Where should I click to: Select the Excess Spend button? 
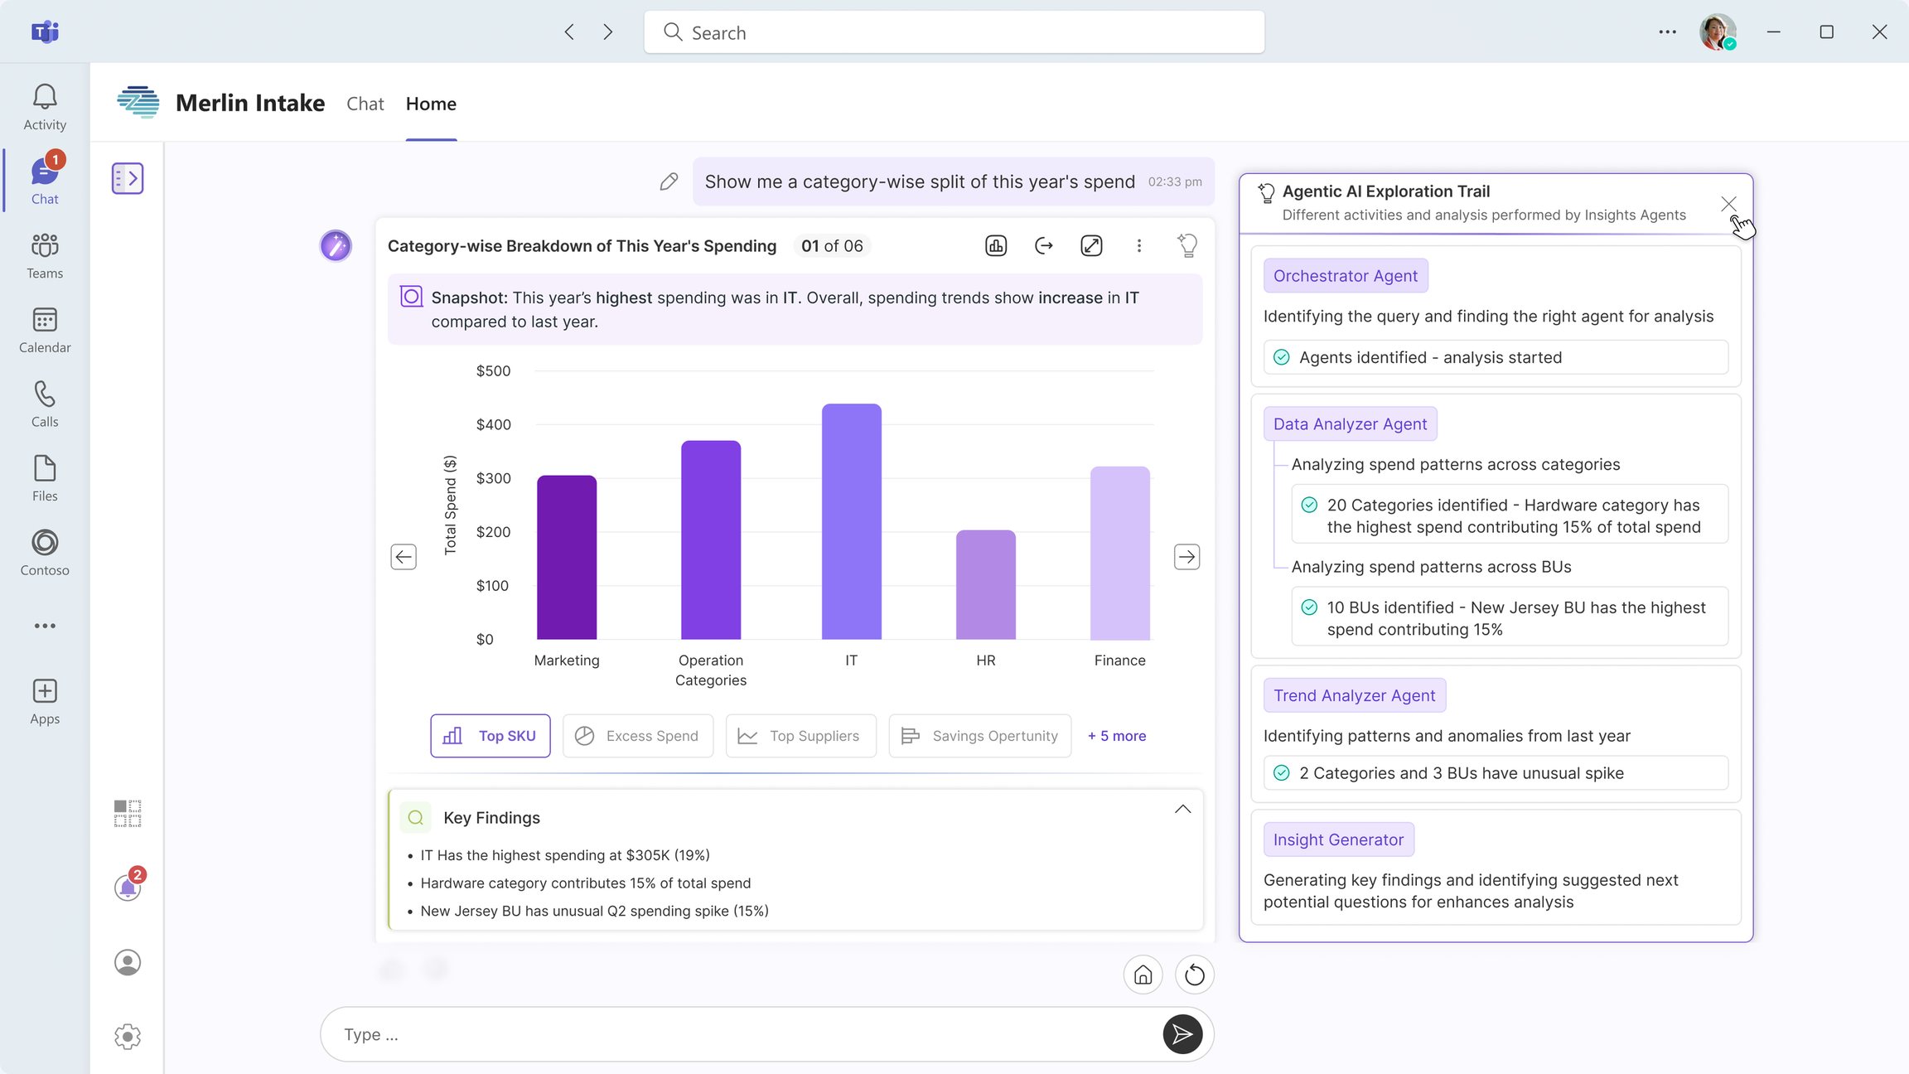pyautogui.click(x=637, y=736)
